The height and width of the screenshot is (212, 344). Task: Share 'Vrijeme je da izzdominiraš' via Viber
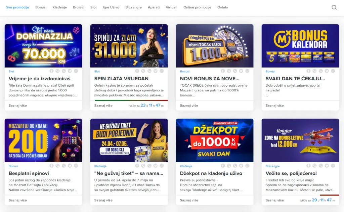tap(57, 71)
